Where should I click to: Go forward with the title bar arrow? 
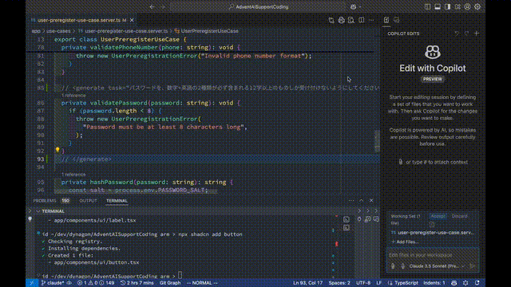pyautogui.click(x=163, y=7)
